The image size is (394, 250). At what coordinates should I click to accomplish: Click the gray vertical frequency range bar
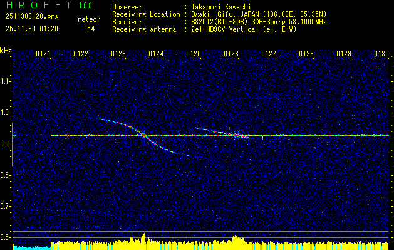pyautogui.click(x=12, y=144)
